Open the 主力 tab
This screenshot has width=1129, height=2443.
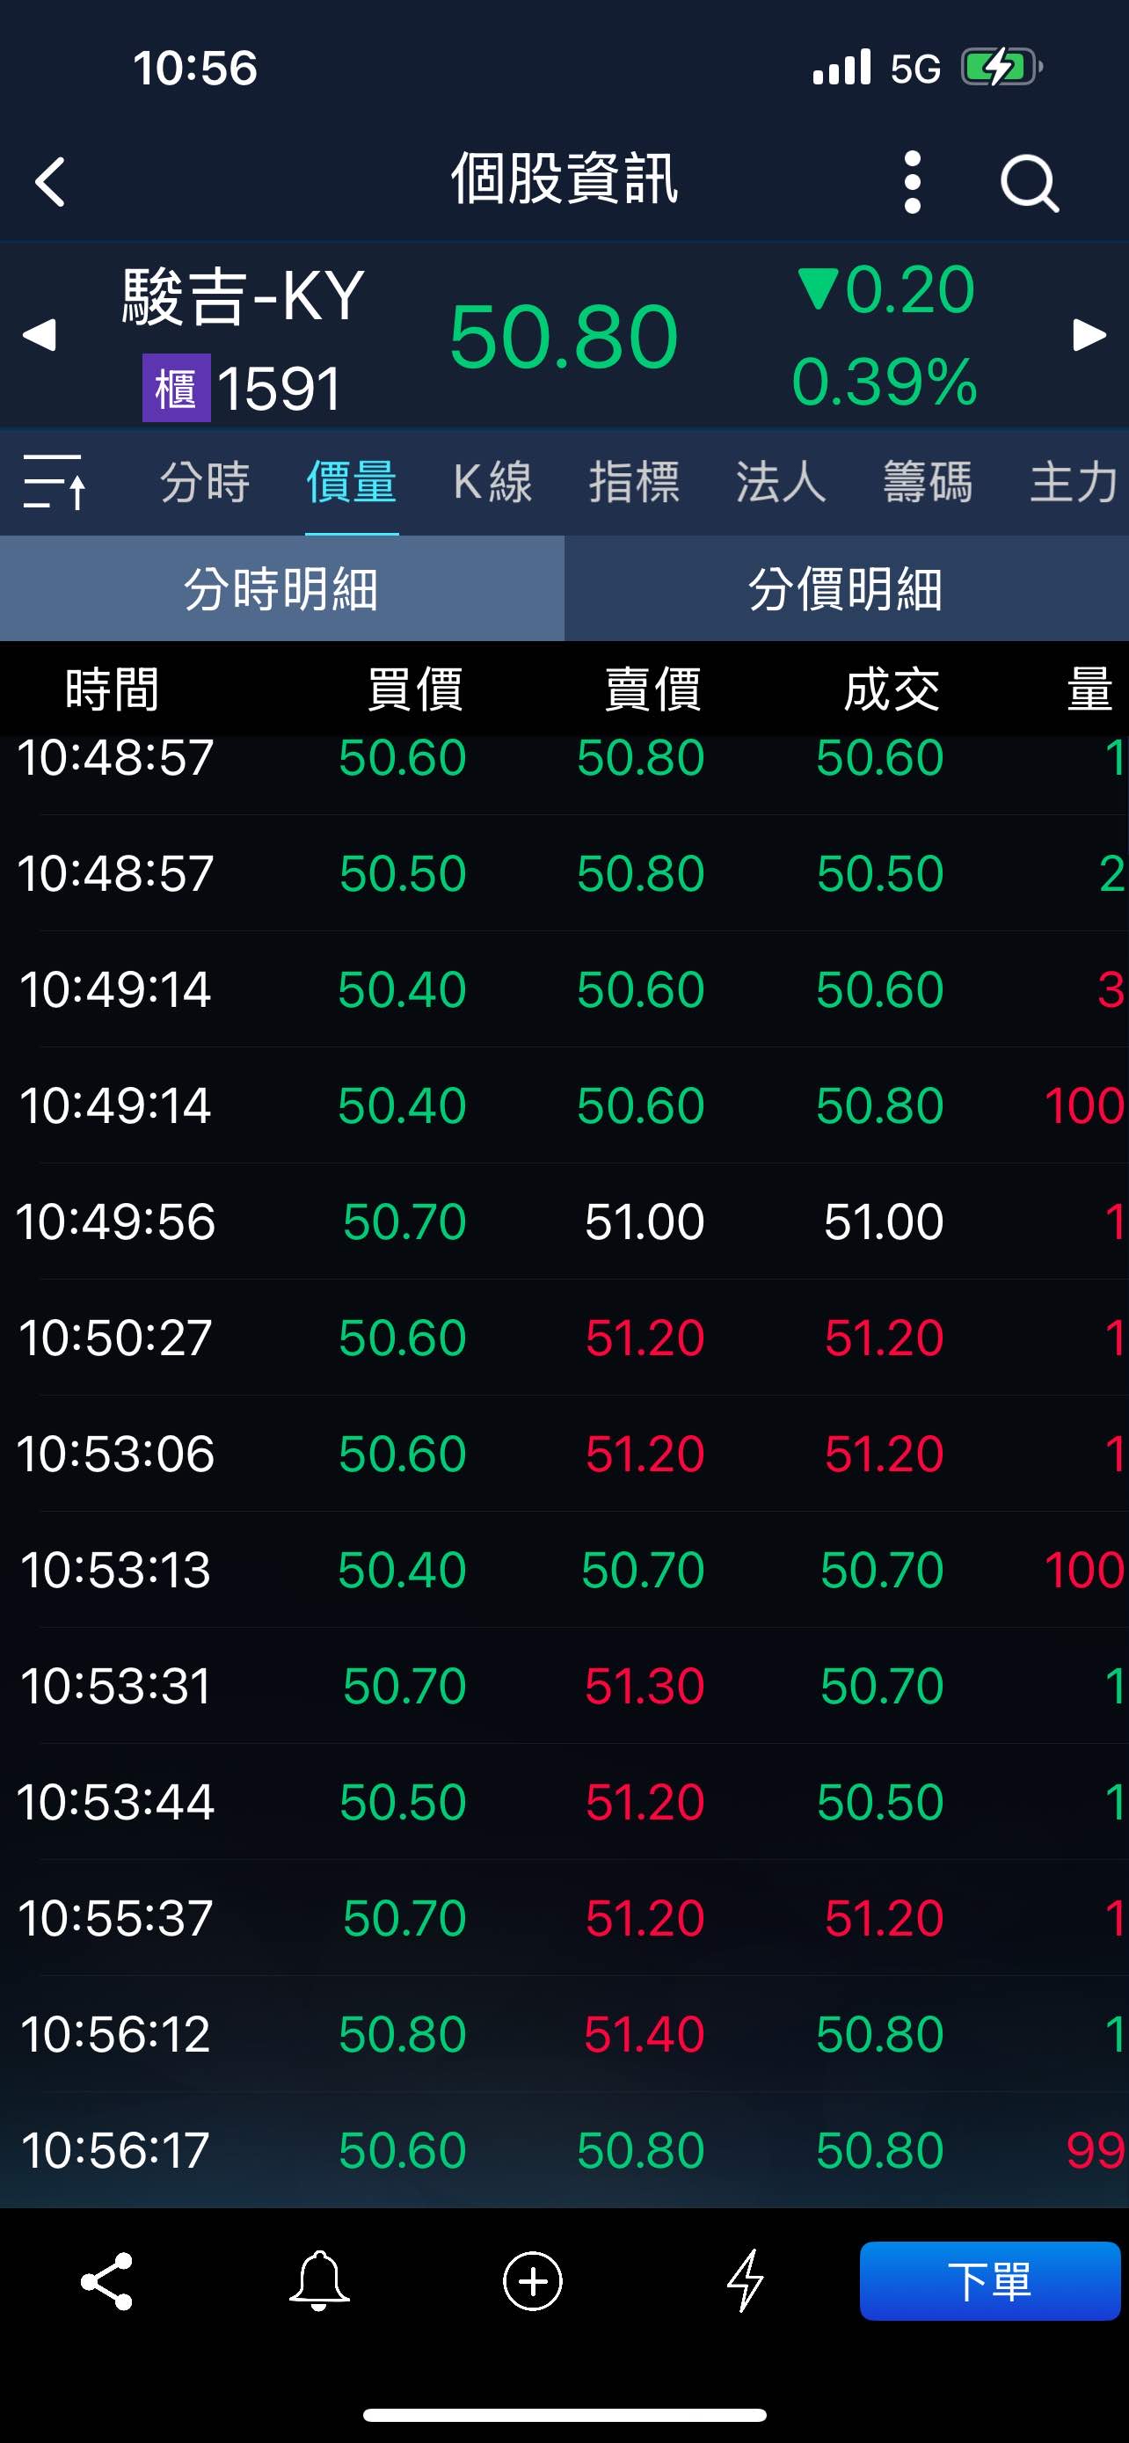pyautogui.click(x=1075, y=482)
